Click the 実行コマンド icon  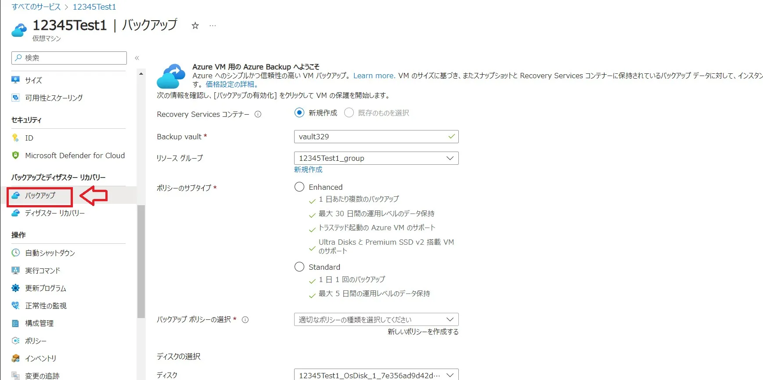tap(16, 270)
